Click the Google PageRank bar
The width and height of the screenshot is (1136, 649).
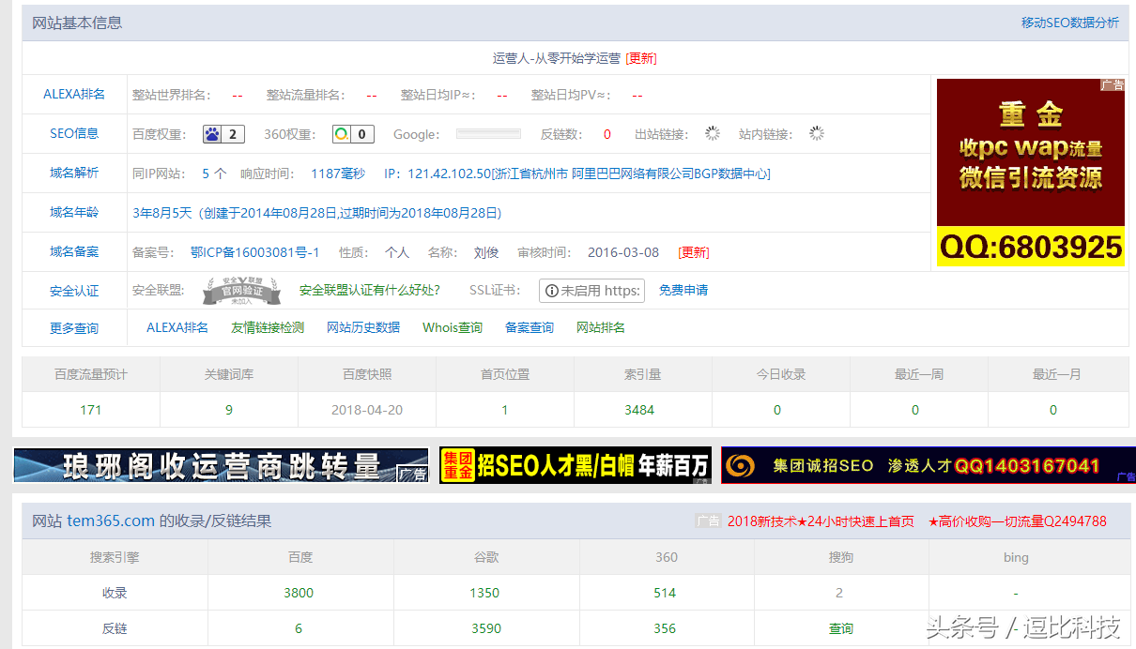pyautogui.click(x=488, y=134)
